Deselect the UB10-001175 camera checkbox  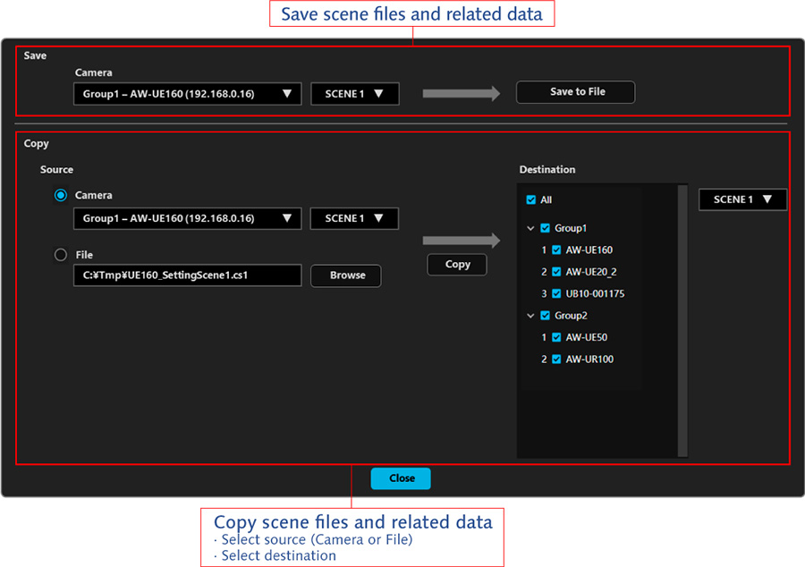click(556, 294)
